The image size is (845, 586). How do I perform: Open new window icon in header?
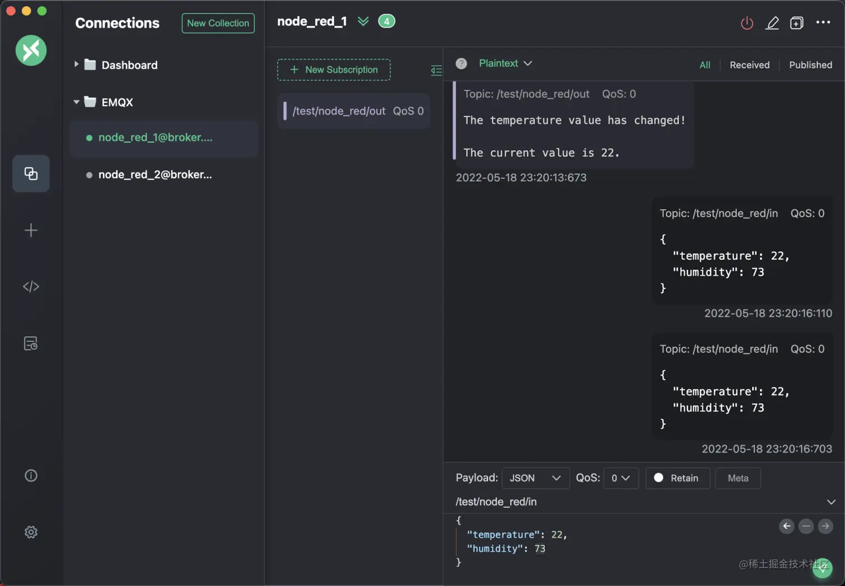(x=796, y=23)
